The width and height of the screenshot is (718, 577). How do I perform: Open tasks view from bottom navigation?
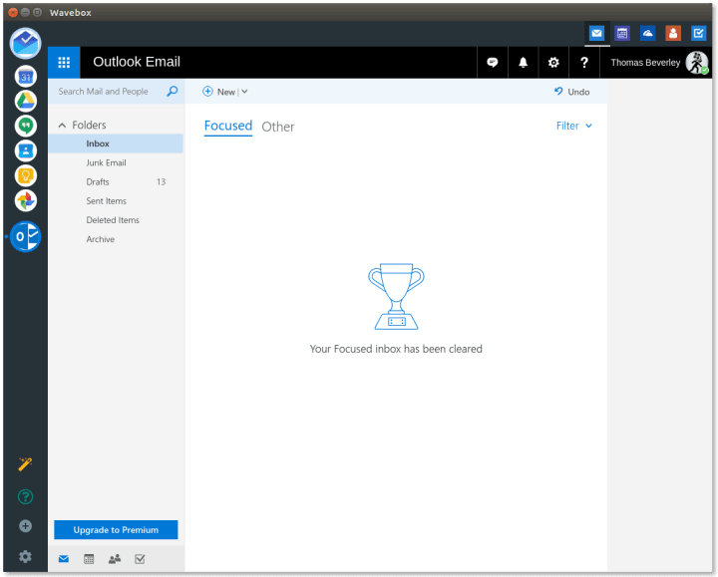[x=140, y=559]
